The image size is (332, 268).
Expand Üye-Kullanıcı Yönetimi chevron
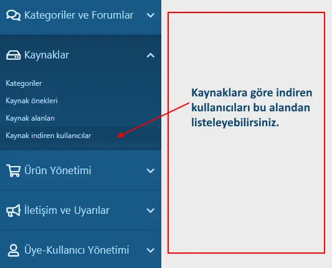pyautogui.click(x=150, y=251)
